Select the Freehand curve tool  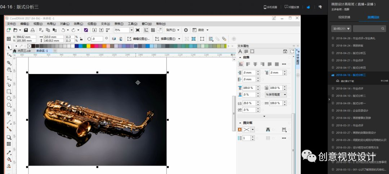tap(9, 78)
